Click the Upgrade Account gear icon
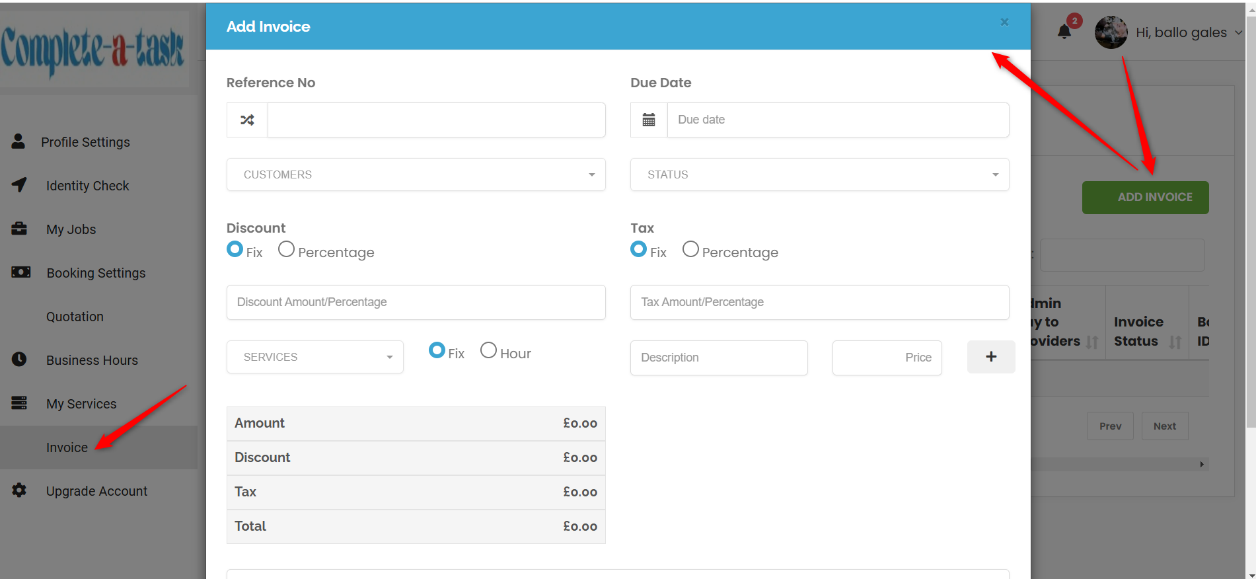Viewport: 1256px width, 579px height. click(19, 490)
